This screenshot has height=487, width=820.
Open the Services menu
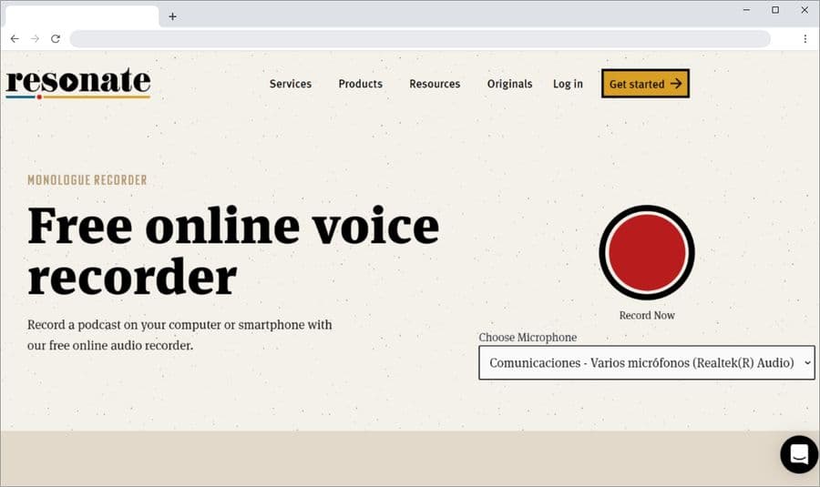click(291, 84)
